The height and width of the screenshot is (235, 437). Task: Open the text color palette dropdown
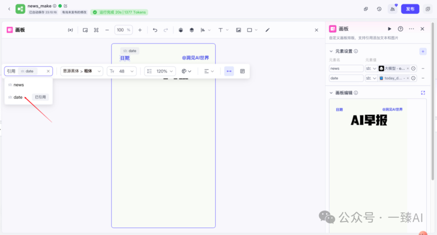click(x=187, y=71)
